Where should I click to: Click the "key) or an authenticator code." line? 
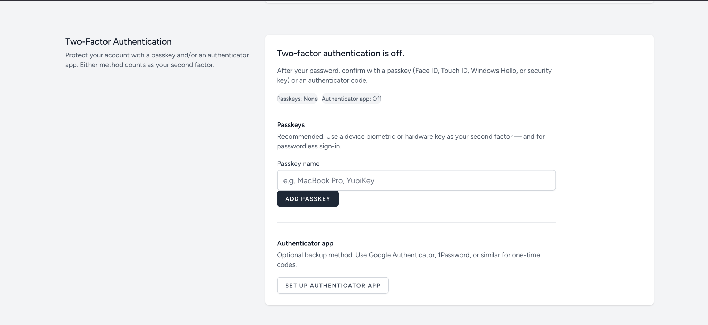pos(322,80)
